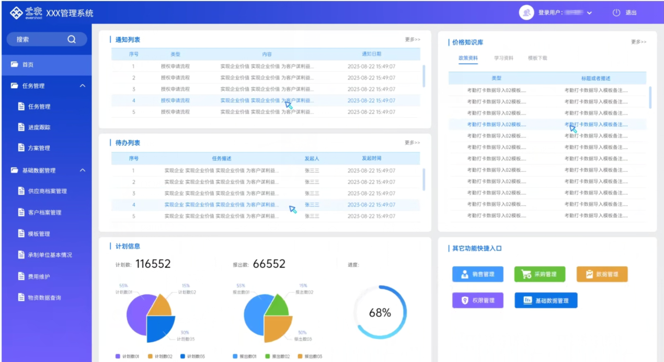Toggle the 报出数02 green legend item

(277, 356)
